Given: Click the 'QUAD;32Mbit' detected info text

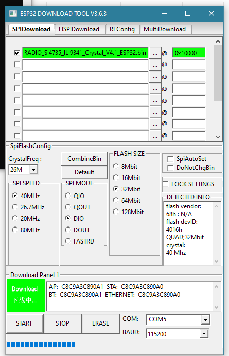Looking at the screenshot, I should click(x=185, y=237).
